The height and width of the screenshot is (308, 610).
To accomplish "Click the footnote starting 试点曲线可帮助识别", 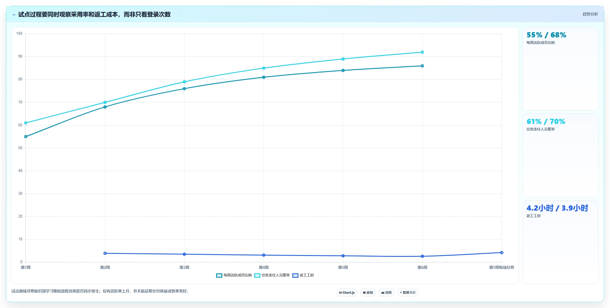I will pos(101,291).
